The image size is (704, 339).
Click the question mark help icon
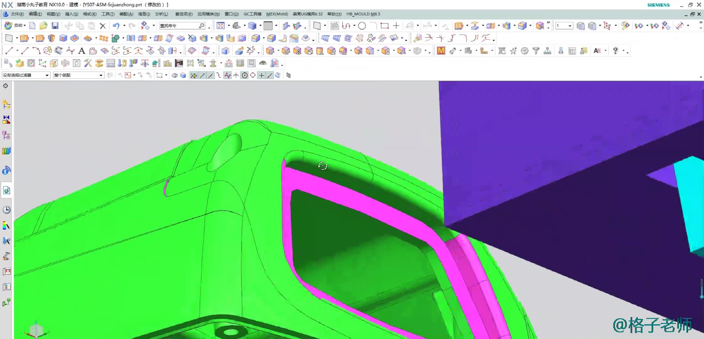point(615,51)
